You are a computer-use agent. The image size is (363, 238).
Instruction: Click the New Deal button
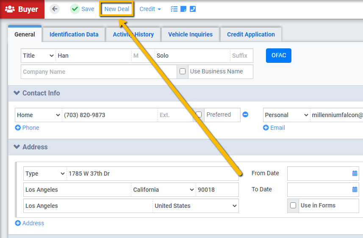click(x=116, y=9)
